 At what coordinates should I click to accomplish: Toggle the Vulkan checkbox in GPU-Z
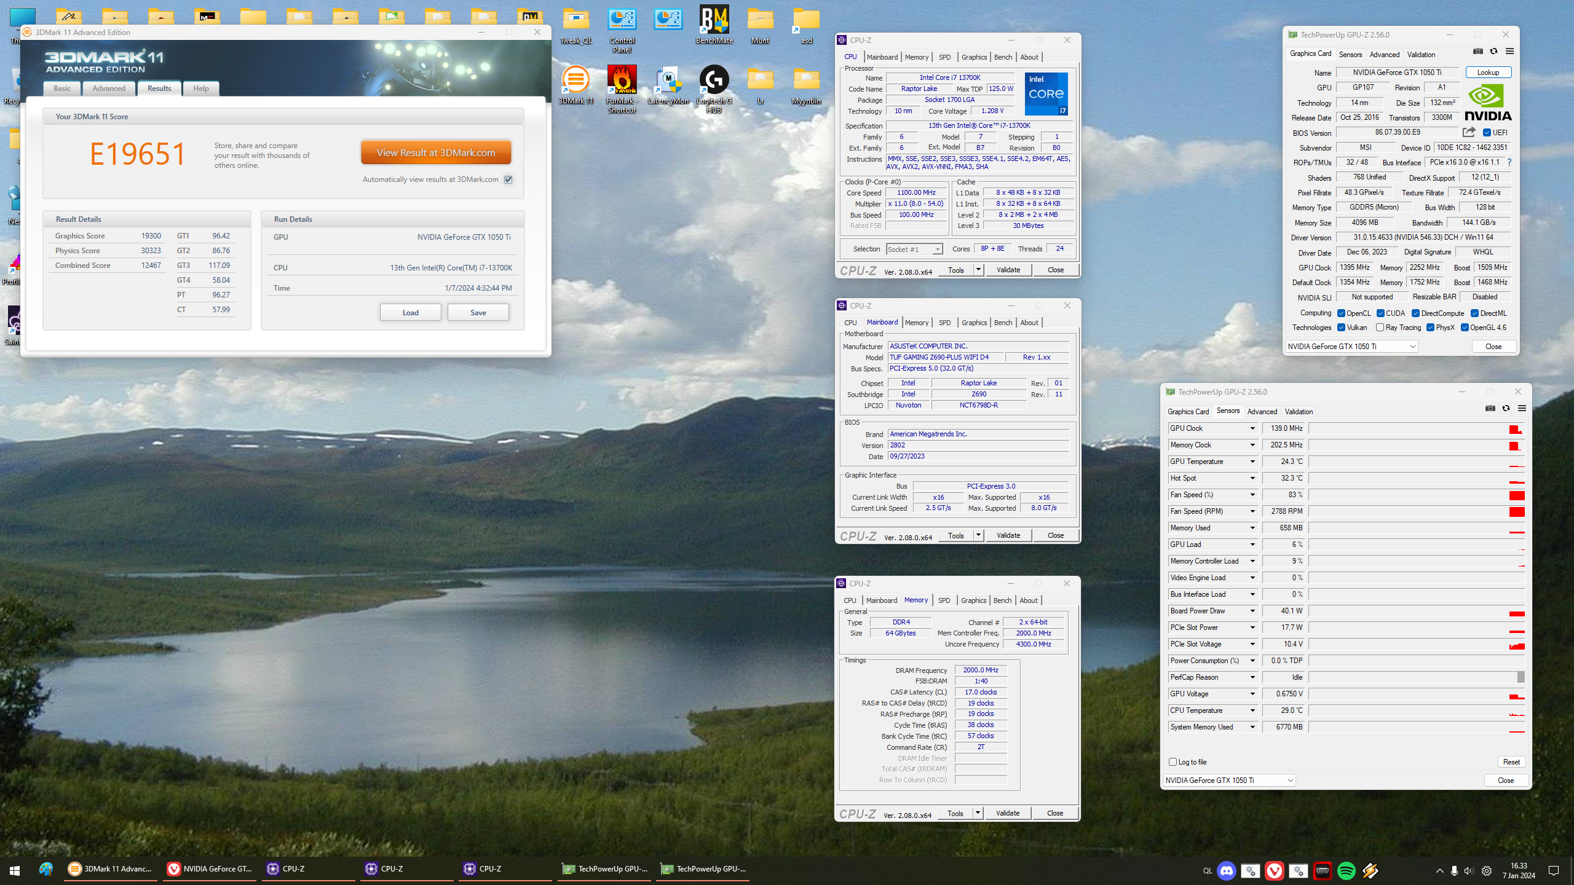click(1341, 328)
